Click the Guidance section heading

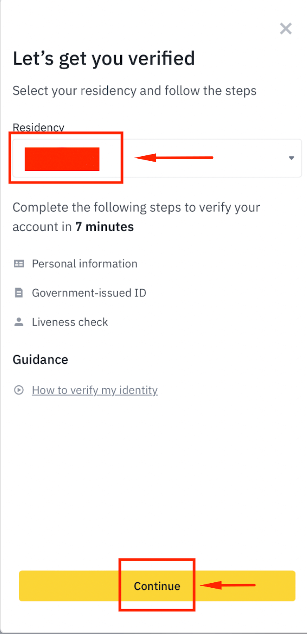(x=40, y=359)
